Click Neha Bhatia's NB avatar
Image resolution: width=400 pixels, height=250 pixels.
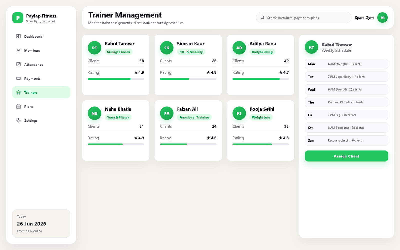point(94,113)
